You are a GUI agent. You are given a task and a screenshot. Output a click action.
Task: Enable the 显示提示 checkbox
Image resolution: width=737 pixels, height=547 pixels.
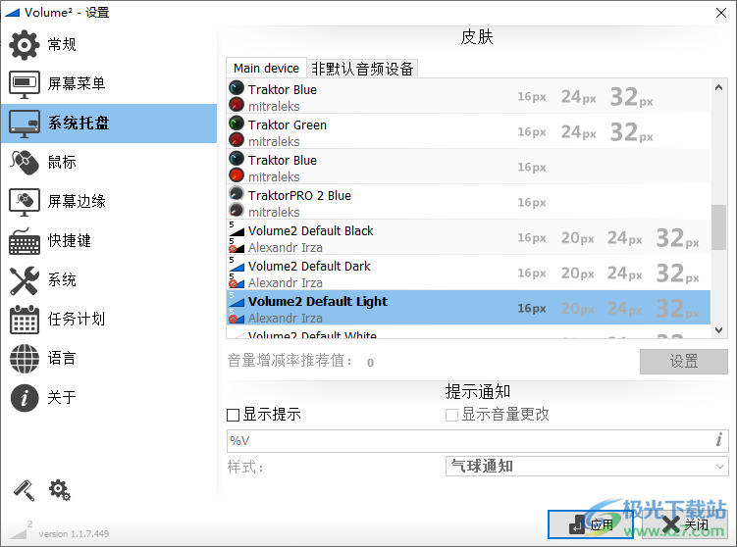point(234,415)
